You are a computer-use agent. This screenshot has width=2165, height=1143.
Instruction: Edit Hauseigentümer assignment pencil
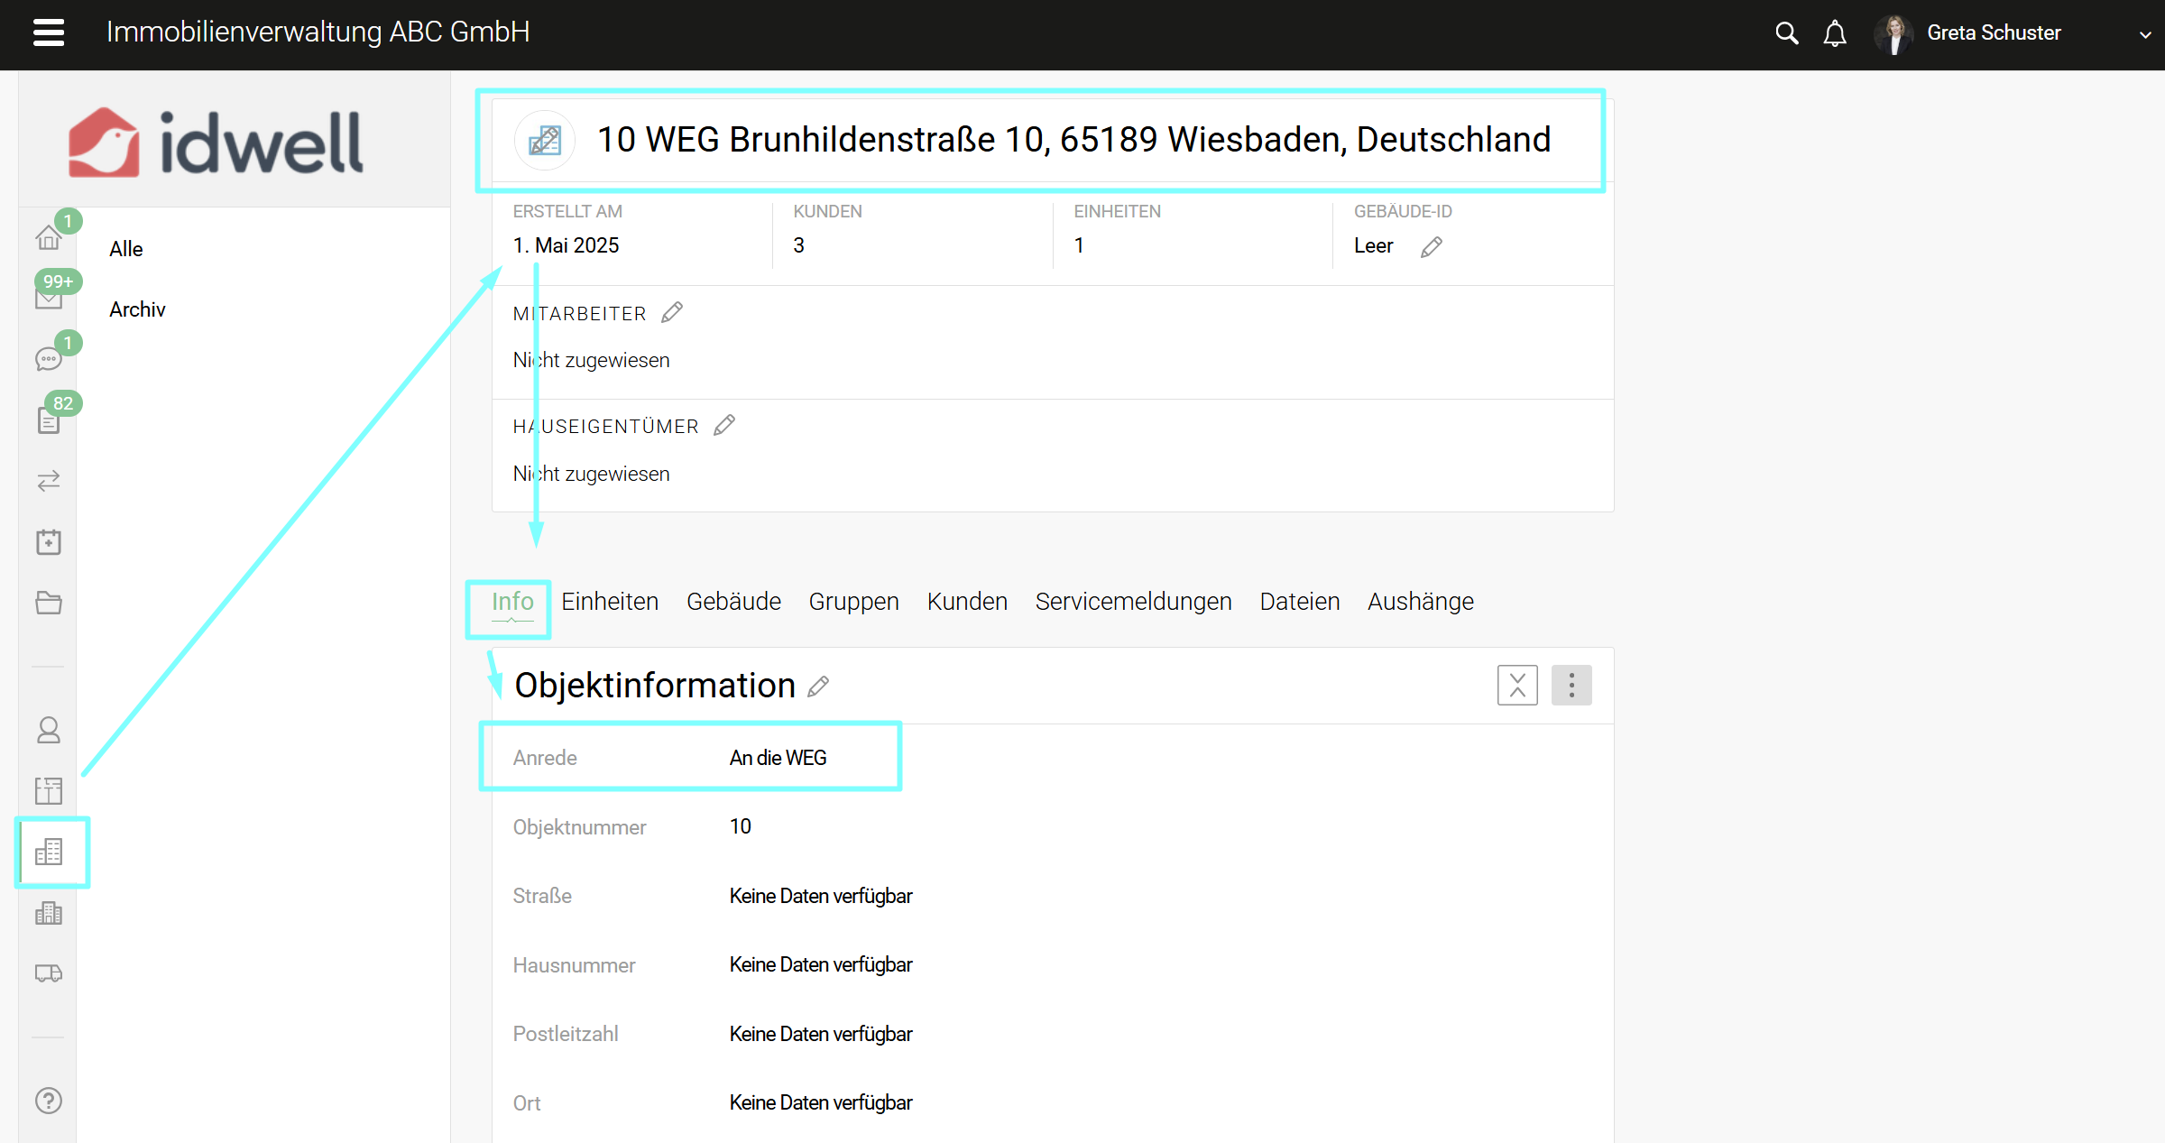point(724,426)
